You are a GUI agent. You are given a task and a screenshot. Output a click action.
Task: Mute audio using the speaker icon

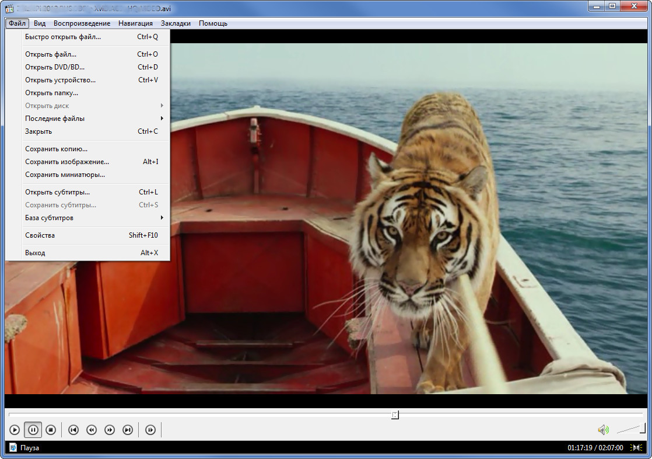point(603,429)
